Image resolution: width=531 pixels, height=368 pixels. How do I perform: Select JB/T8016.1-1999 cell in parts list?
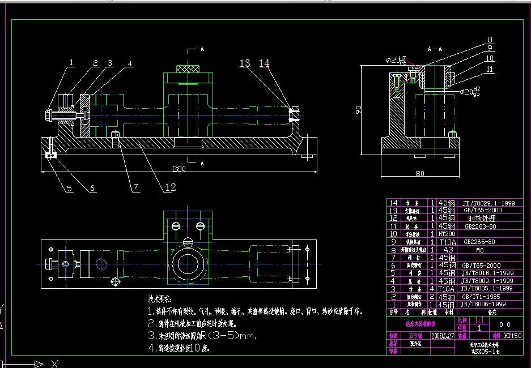click(x=487, y=273)
